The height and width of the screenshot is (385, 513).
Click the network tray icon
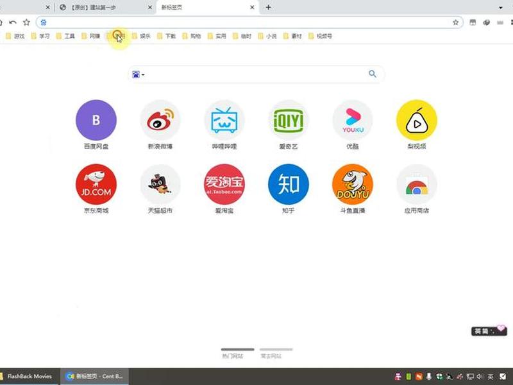click(x=470, y=377)
